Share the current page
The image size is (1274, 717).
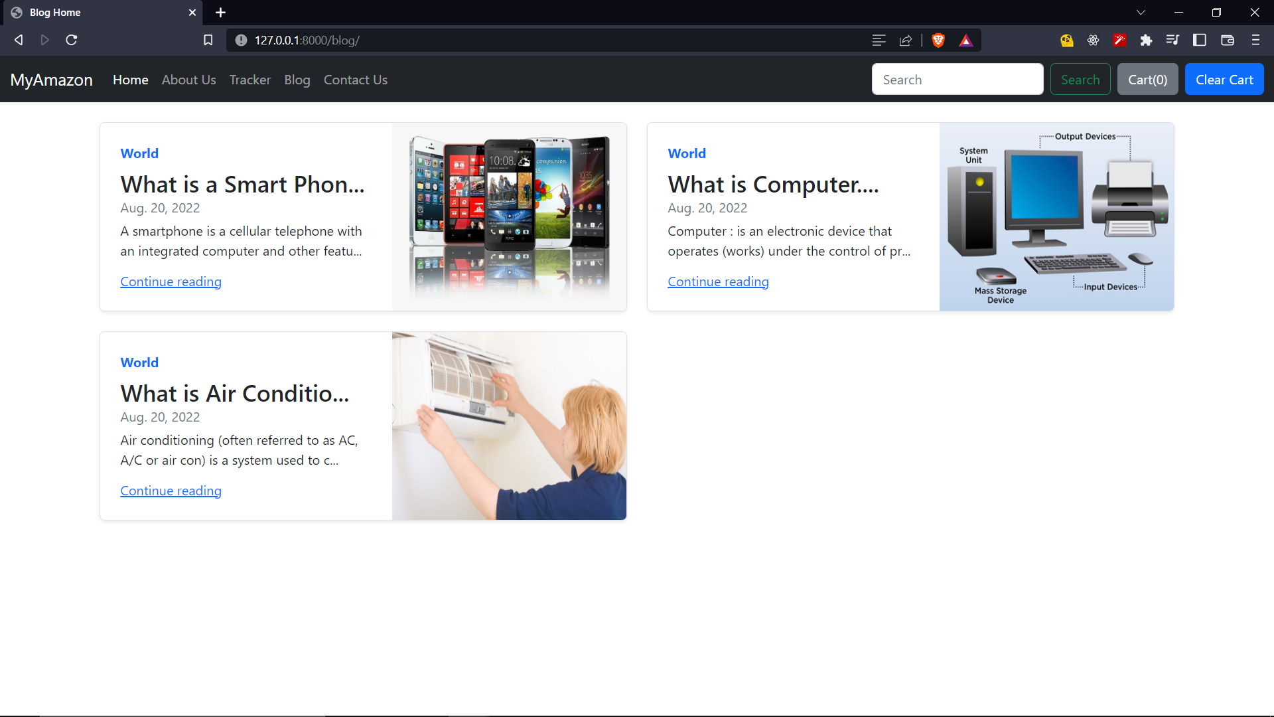pyautogui.click(x=906, y=40)
